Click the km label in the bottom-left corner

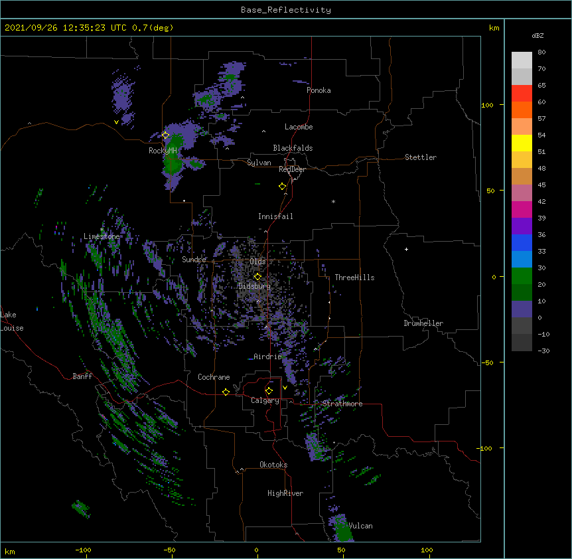[x=10, y=551]
